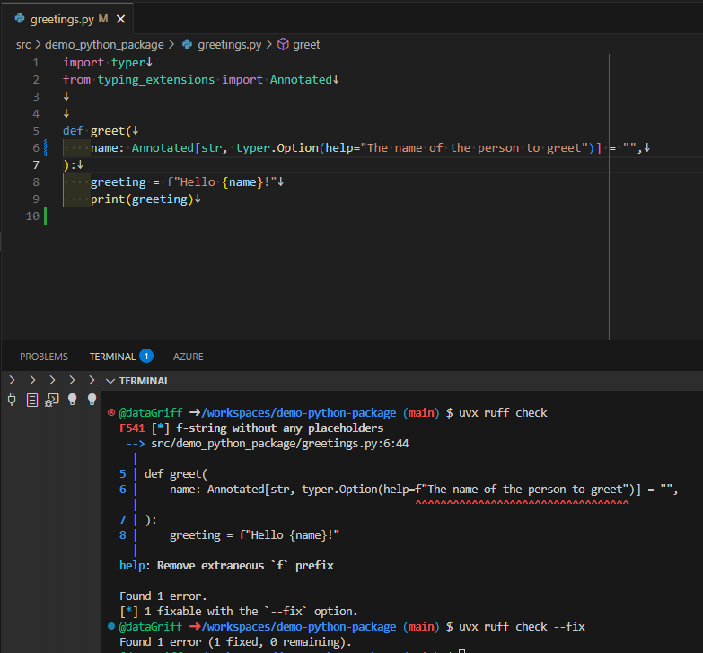Viewport: 703px width, 653px height.
Task: Select the left lightbulb terminal icon
Action: (x=72, y=400)
